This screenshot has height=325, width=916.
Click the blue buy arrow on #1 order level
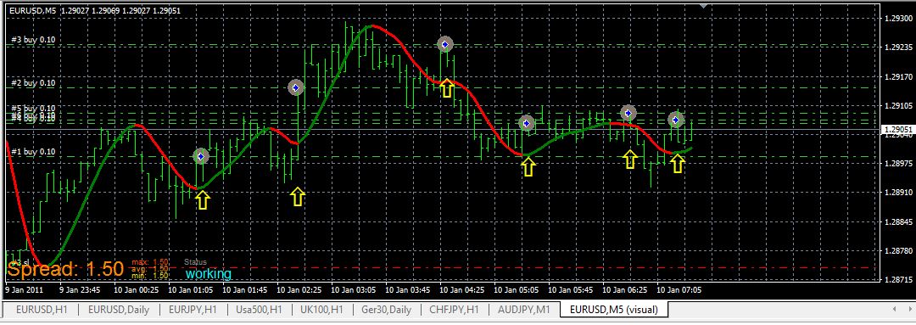(x=201, y=156)
